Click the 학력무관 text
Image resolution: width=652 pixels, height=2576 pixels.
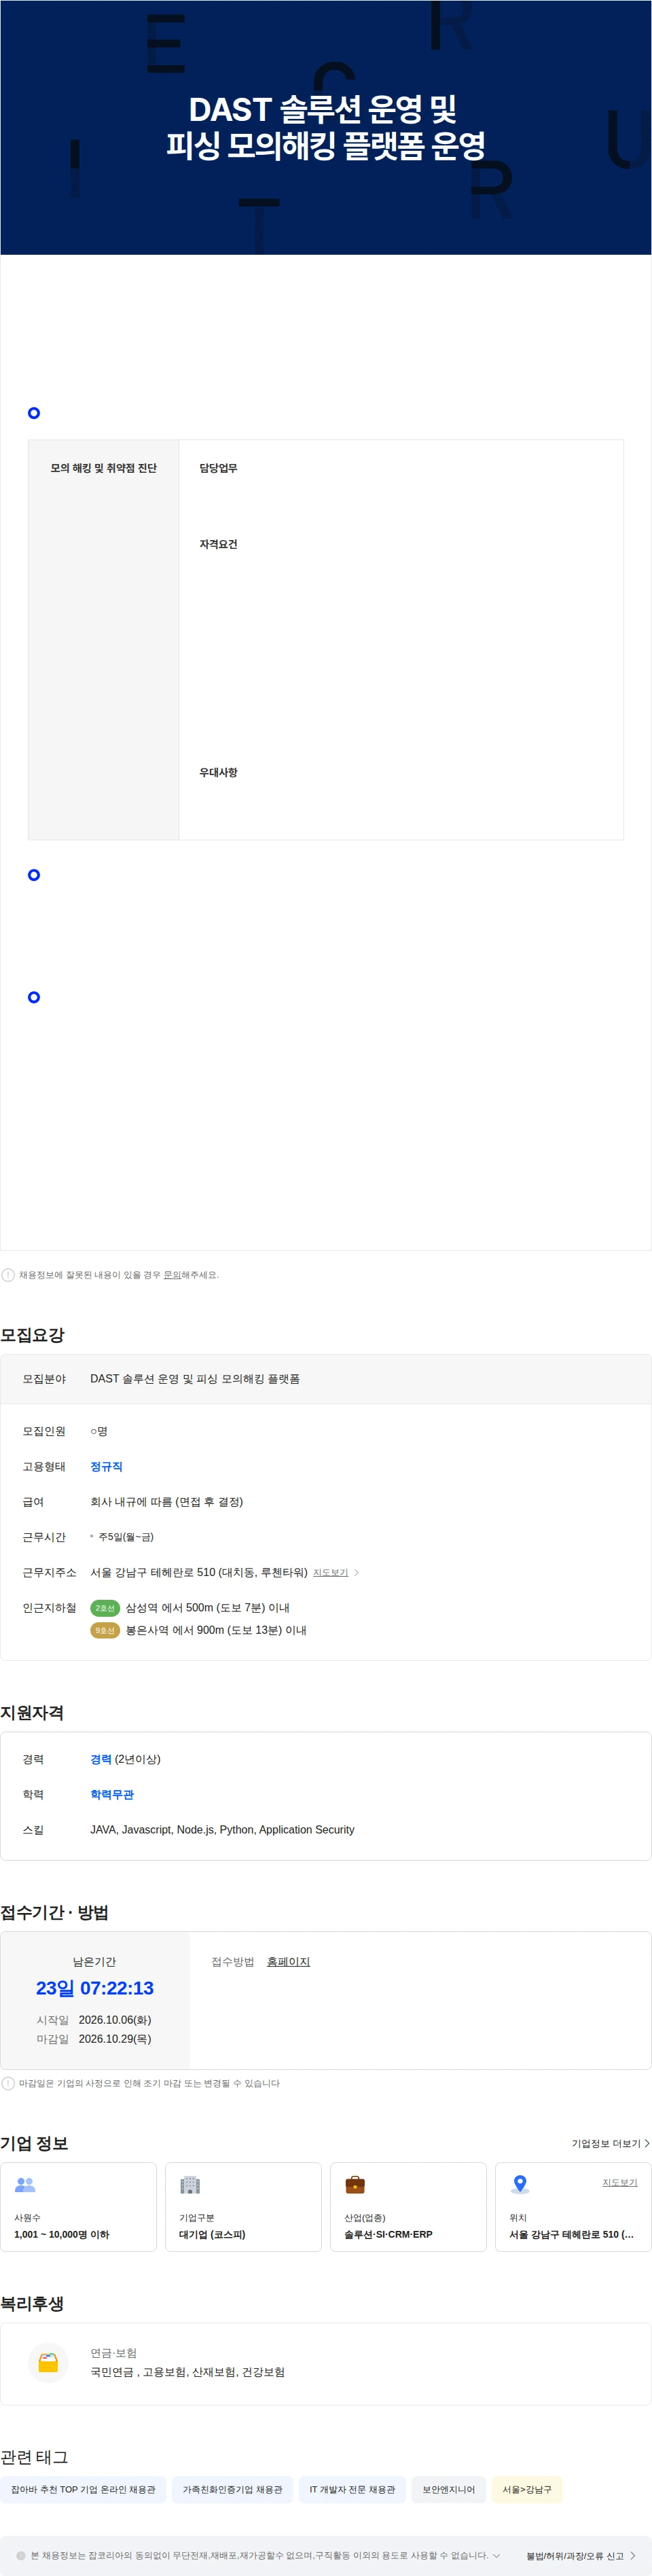point(112,1795)
